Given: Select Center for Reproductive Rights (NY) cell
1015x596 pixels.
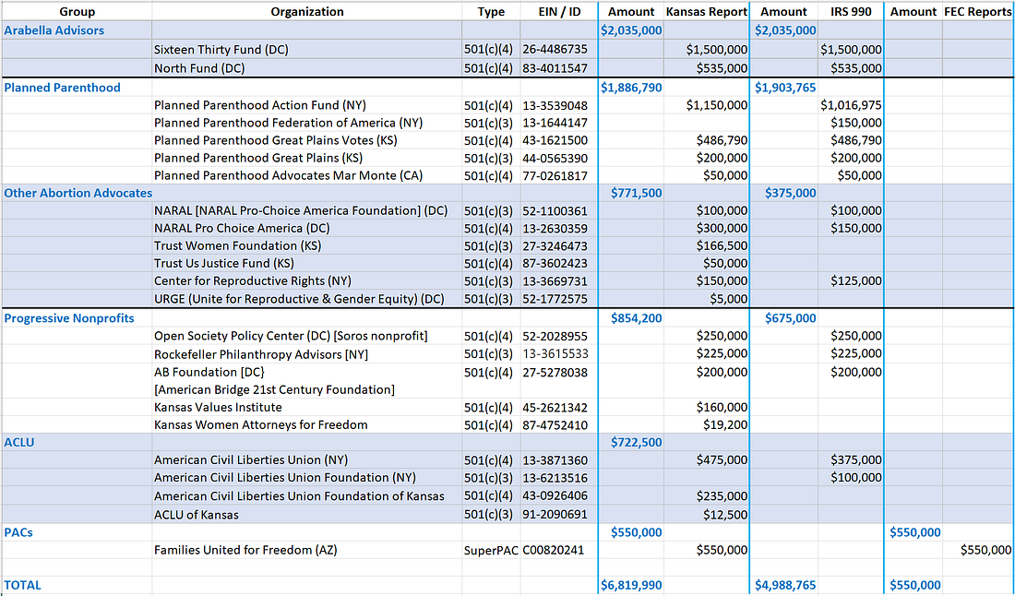Looking at the screenshot, I should (307, 280).
